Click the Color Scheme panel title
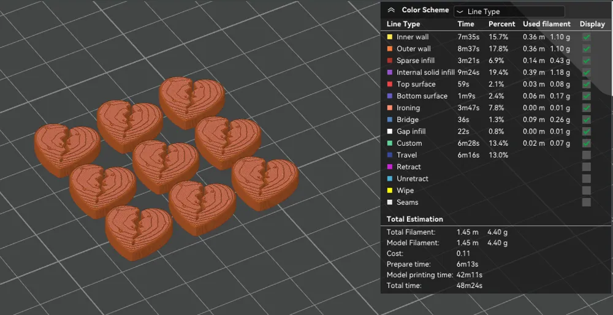Image resolution: width=613 pixels, height=315 pixels. [x=425, y=10]
